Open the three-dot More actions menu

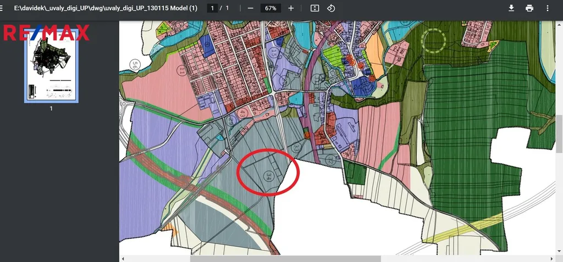tap(548, 8)
